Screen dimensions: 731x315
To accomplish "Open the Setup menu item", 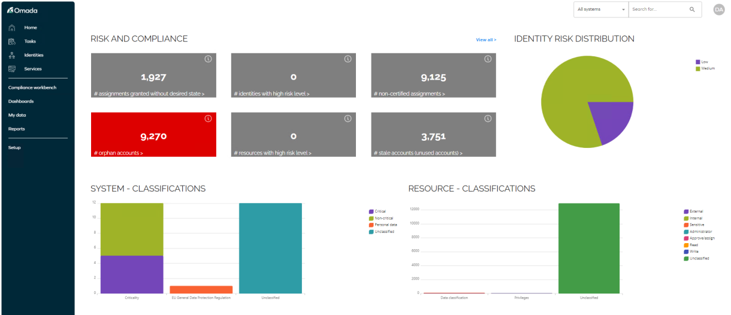I will point(14,147).
